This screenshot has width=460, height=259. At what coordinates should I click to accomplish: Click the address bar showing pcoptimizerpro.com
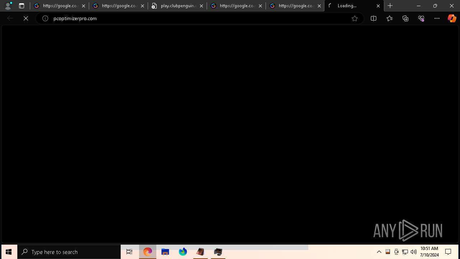point(200,18)
